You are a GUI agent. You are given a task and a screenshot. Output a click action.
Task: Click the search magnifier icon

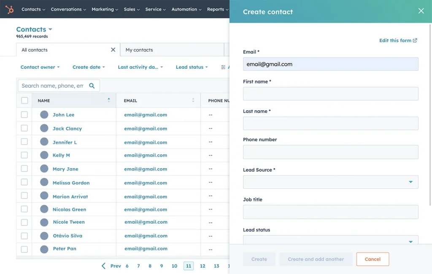coord(92,86)
